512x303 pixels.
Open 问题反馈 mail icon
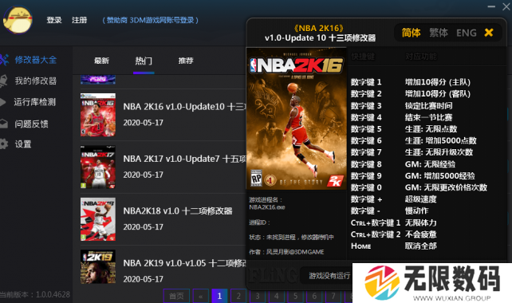pos(3,124)
